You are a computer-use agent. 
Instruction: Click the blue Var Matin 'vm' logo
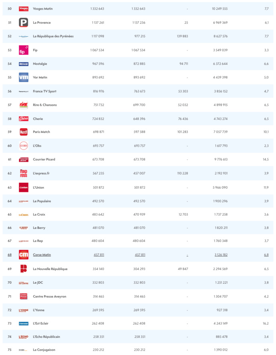(x=24, y=78)
